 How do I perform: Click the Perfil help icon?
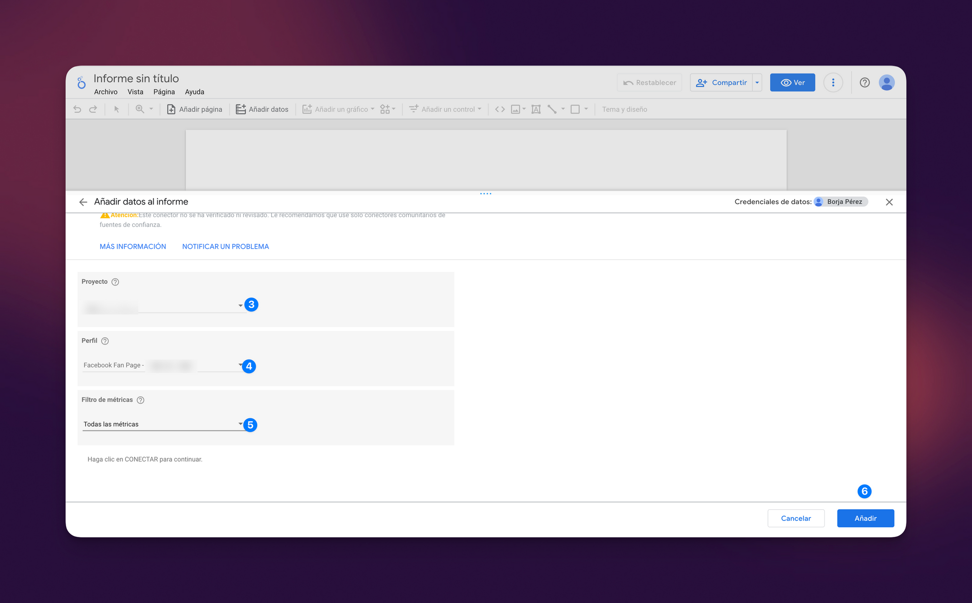(x=105, y=341)
